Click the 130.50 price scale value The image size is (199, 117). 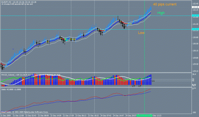[x=195, y=44]
